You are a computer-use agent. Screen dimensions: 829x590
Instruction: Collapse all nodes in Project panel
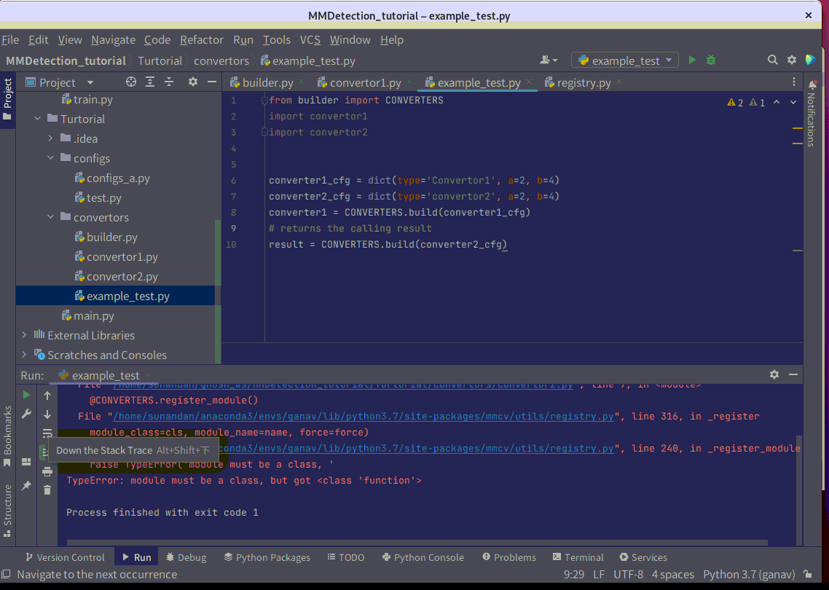click(169, 82)
